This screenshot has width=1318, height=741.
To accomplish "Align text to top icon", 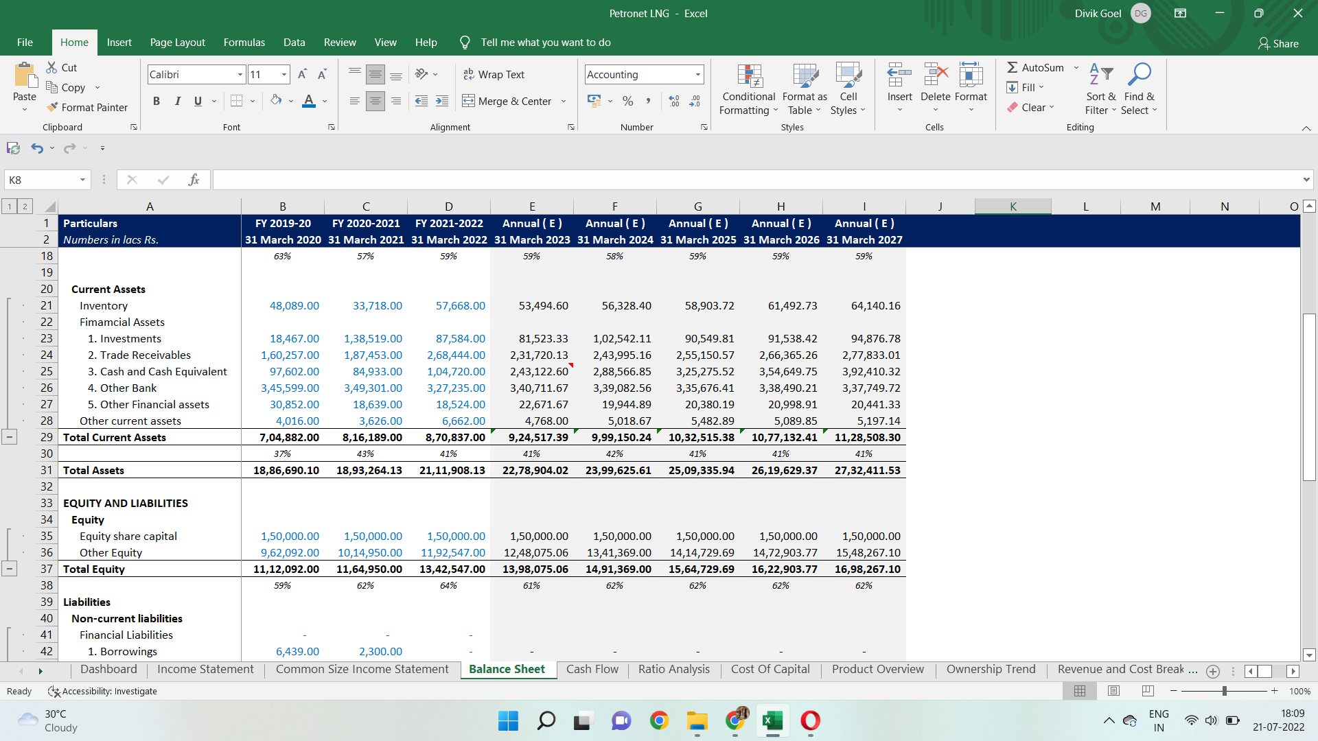I will click(x=354, y=74).
